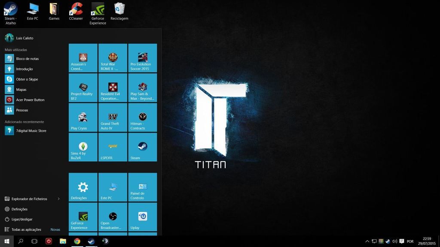
Task: Expand the Explorador de Ficheiros jump list arrow
Action: tap(58, 199)
